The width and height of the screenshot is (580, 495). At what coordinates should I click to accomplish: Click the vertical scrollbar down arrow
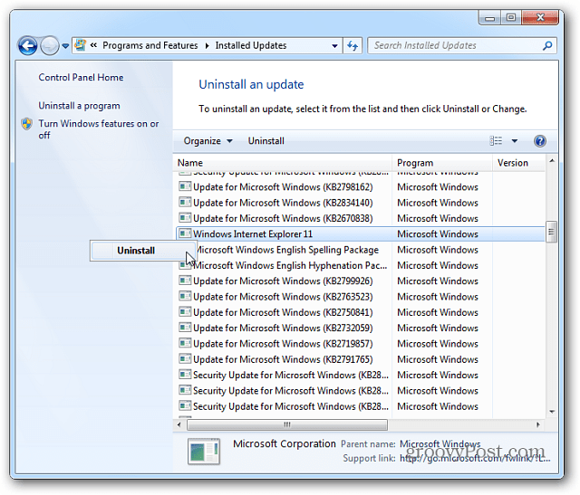552,412
